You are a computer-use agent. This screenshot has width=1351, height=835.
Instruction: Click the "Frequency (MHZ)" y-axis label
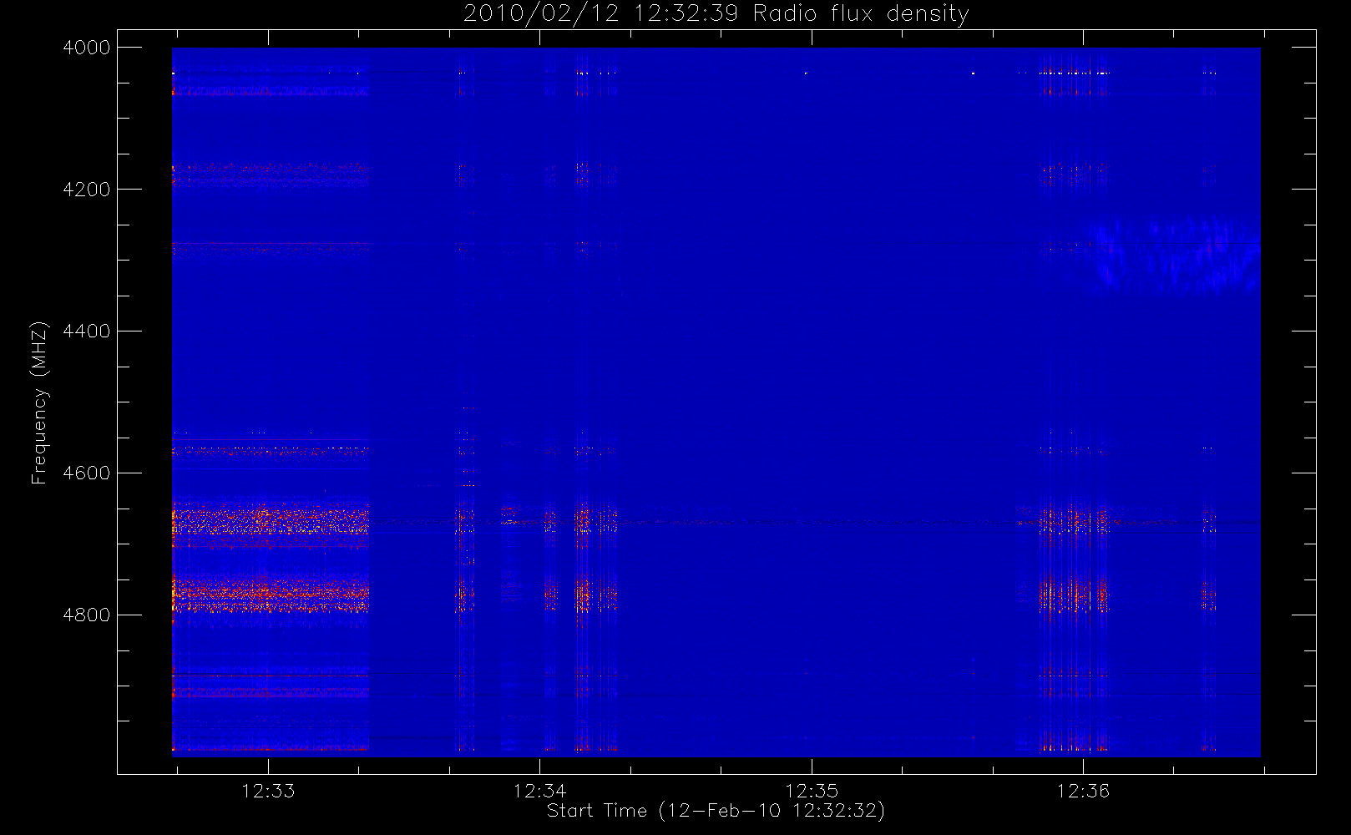click(x=39, y=402)
